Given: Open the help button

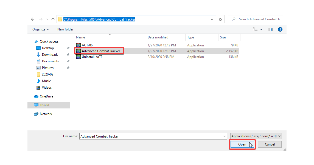Looking at the screenshot, I should pyautogui.click(x=280, y=29).
